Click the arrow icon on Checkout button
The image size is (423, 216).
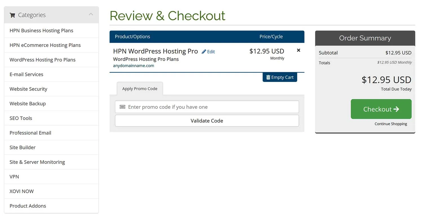coord(396,109)
